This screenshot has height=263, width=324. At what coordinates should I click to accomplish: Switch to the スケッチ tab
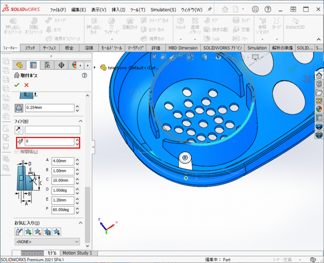[x=30, y=48]
